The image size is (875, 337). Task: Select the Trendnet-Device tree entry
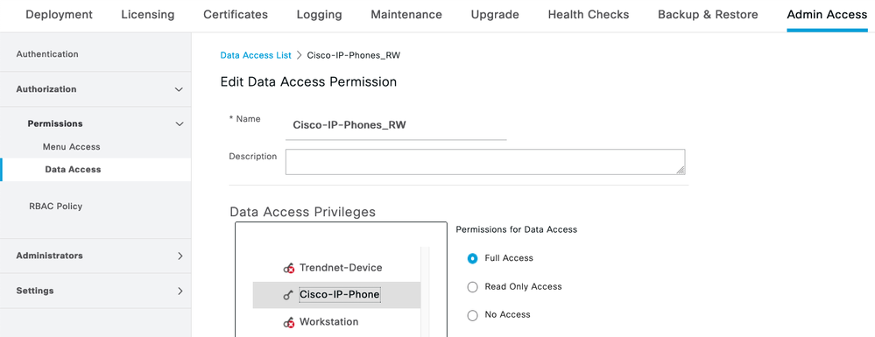point(341,268)
